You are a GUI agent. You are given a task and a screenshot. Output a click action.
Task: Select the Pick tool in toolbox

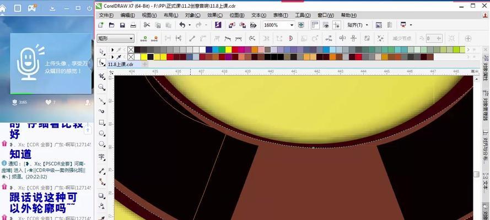101,51
